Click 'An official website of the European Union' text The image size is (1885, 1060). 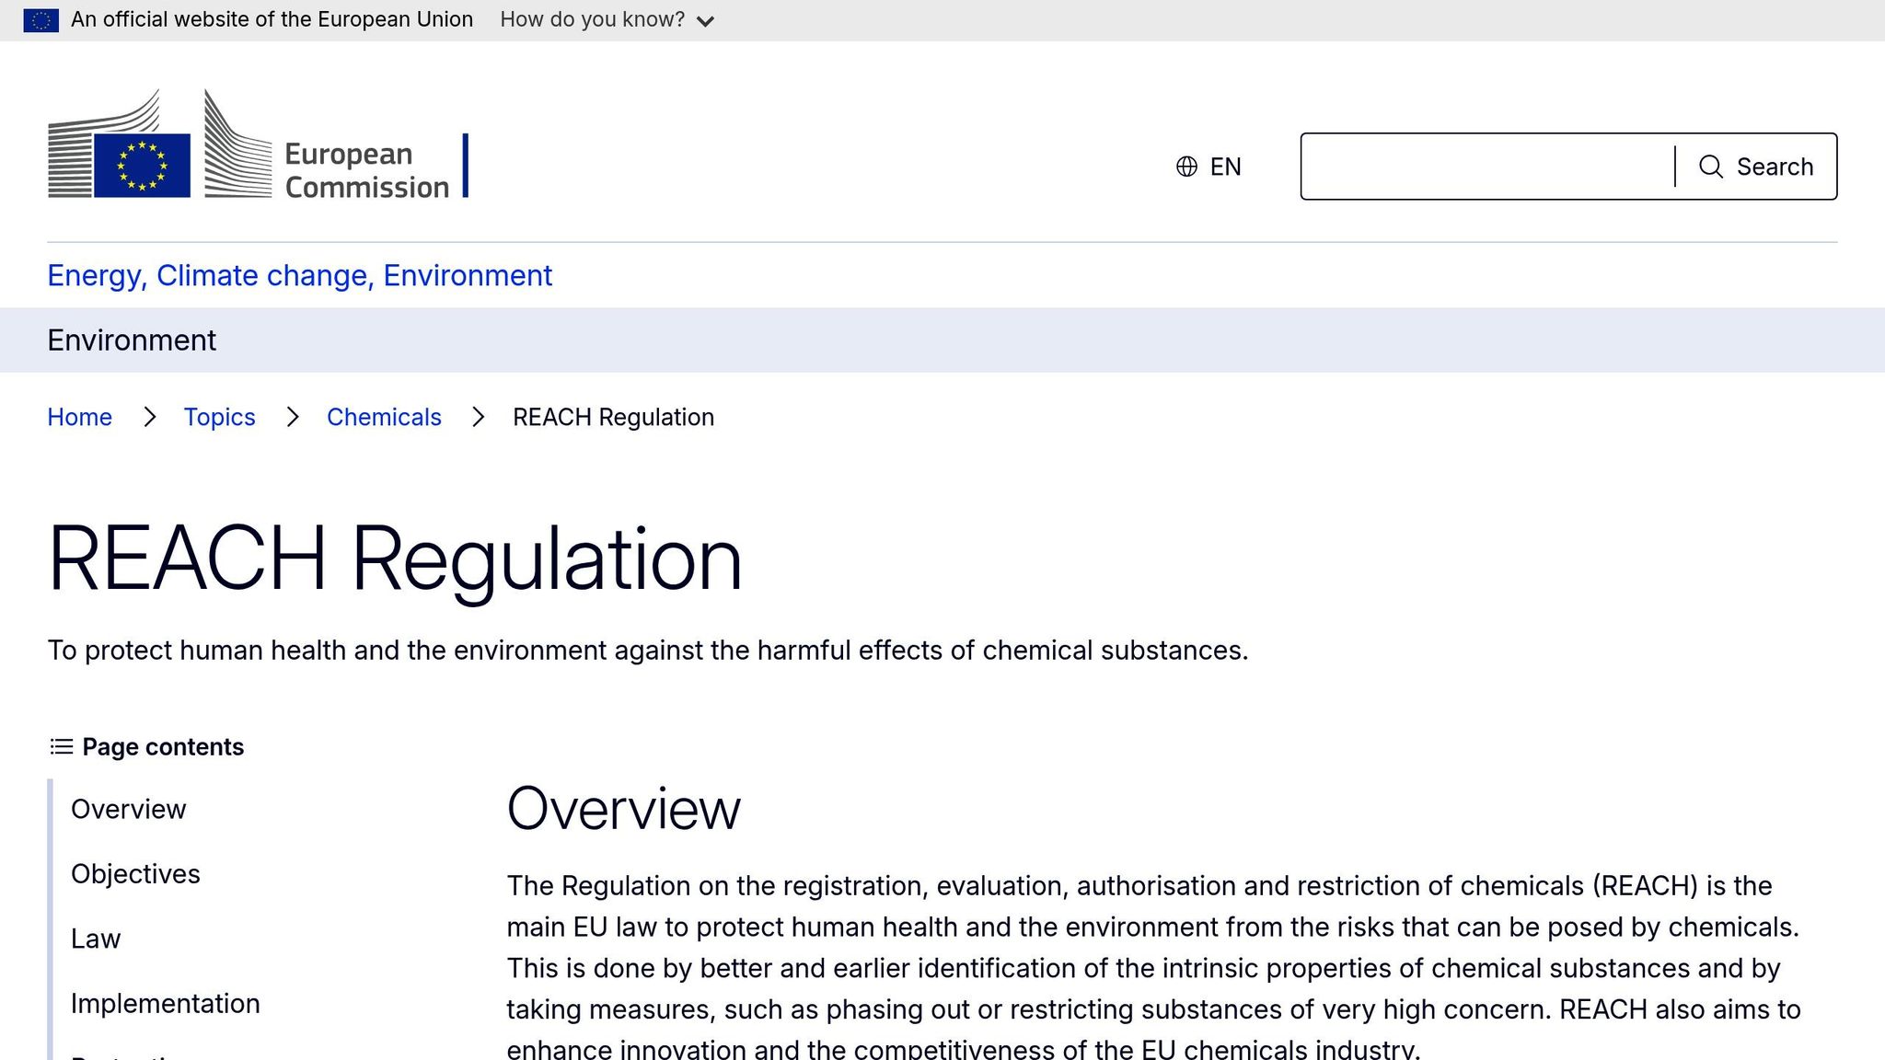(x=272, y=19)
